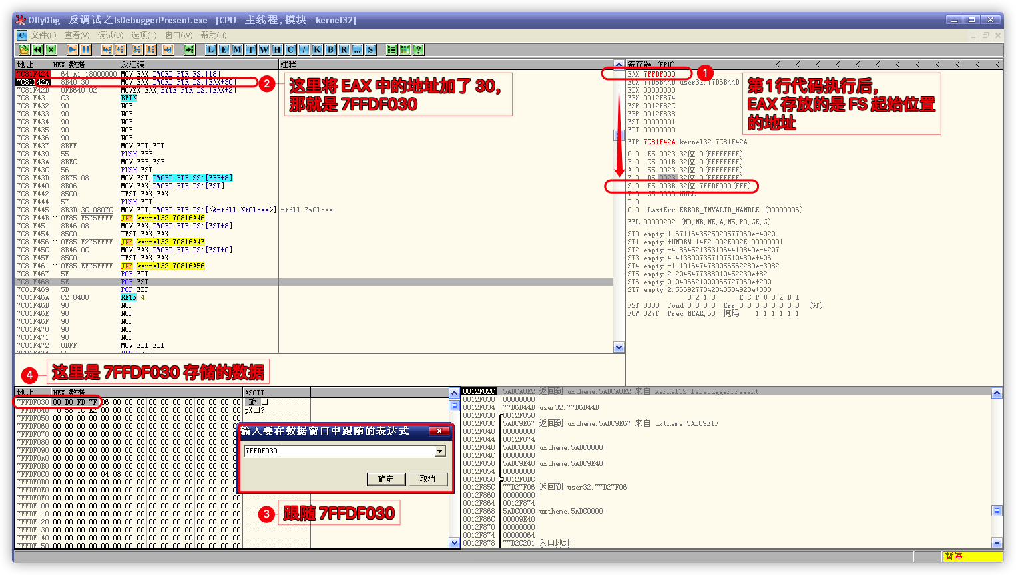Click the 确定 button in dialog
Screen dimensions: 1016x575
pos(386,479)
